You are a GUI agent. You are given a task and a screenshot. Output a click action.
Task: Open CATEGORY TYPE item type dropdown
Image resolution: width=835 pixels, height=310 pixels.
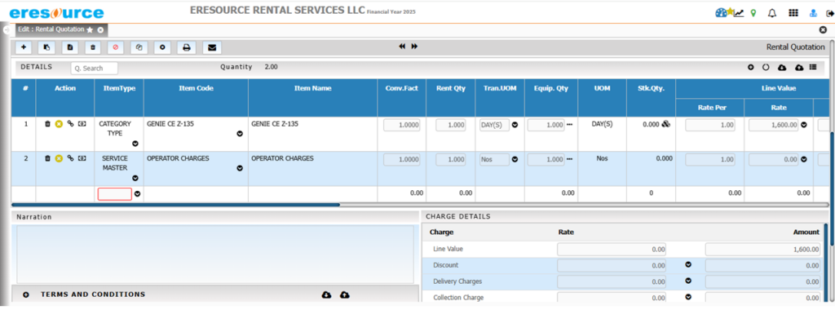click(135, 144)
